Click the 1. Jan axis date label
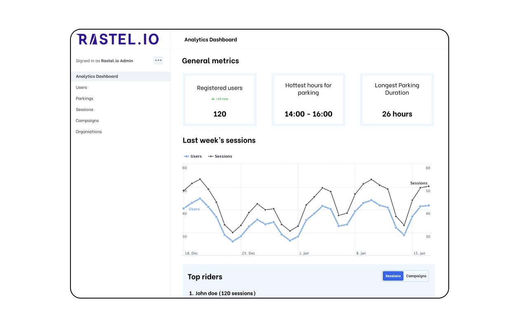Screen dimensions: 506x315 point(304,253)
